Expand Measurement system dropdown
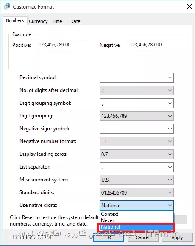This screenshot has height=246, width=195. click(x=136, y=180)
